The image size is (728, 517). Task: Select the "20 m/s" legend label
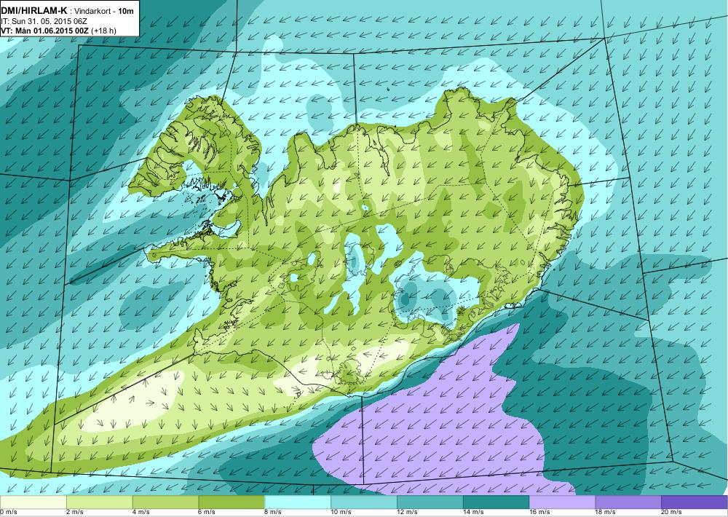point(671,513)
